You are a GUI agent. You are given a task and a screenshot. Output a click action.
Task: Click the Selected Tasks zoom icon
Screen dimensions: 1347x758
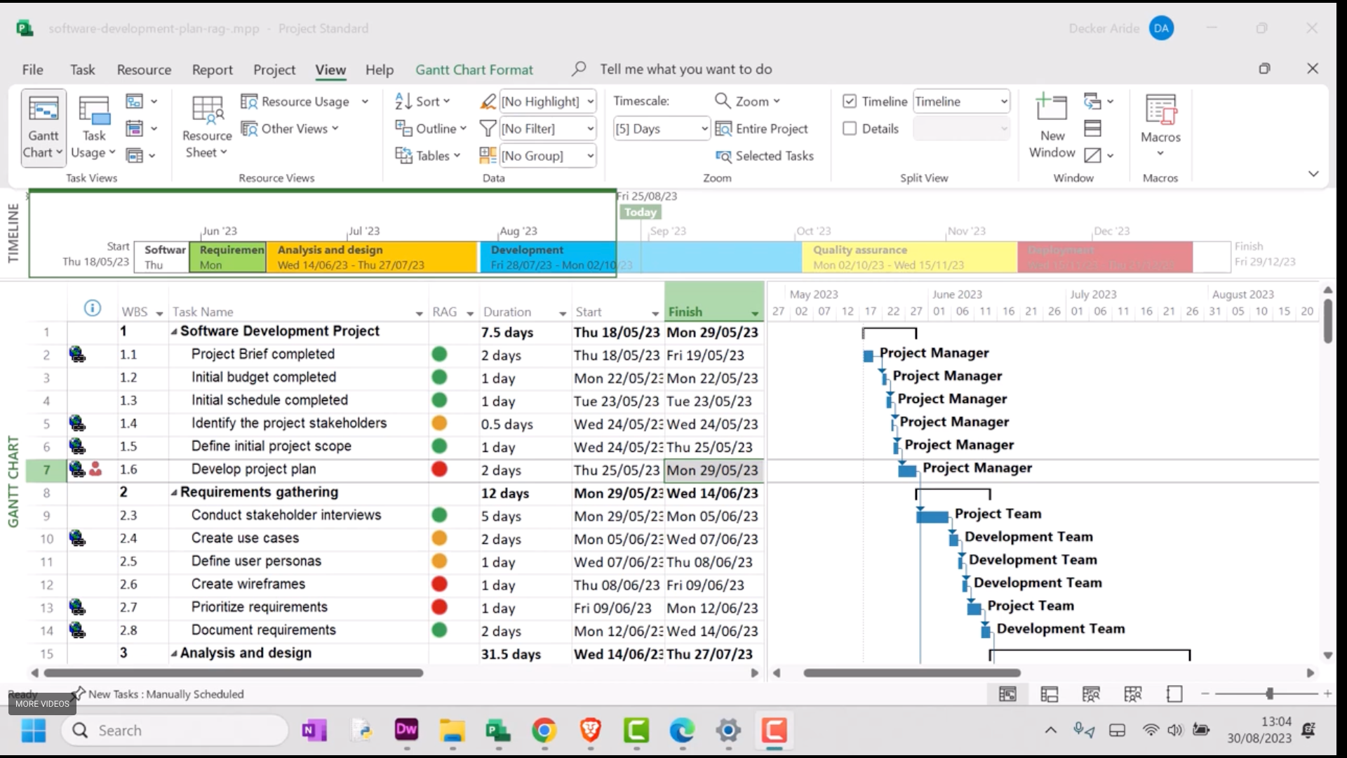[723, 157]
